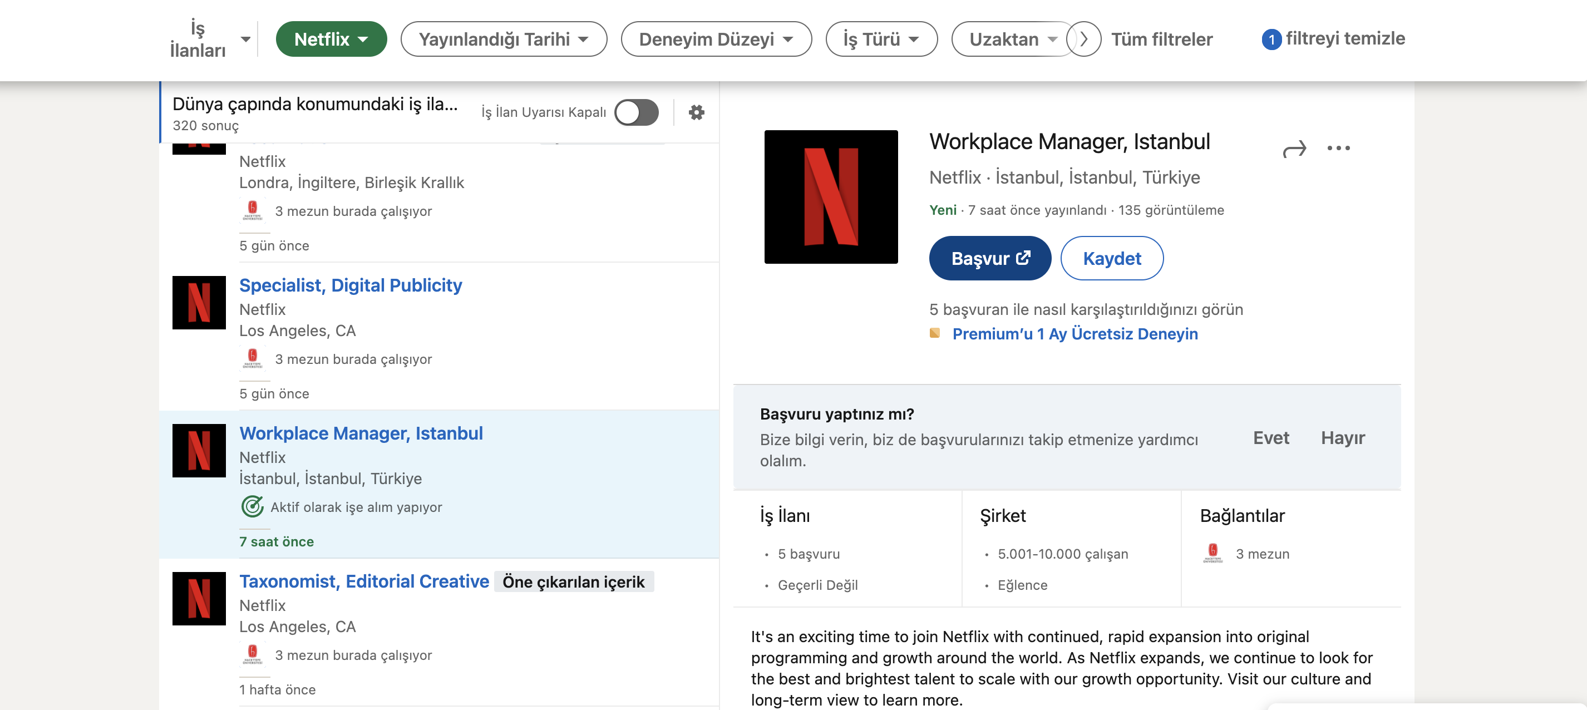1587x710 pixels.
Task: Click university alumni icon under Londra listing
Action: (252, 210)
